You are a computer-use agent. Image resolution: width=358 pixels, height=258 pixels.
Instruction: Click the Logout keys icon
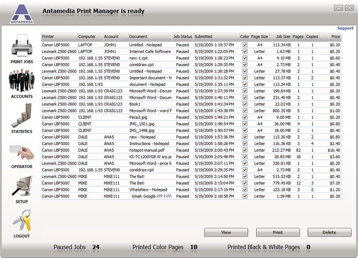point(22,221)
